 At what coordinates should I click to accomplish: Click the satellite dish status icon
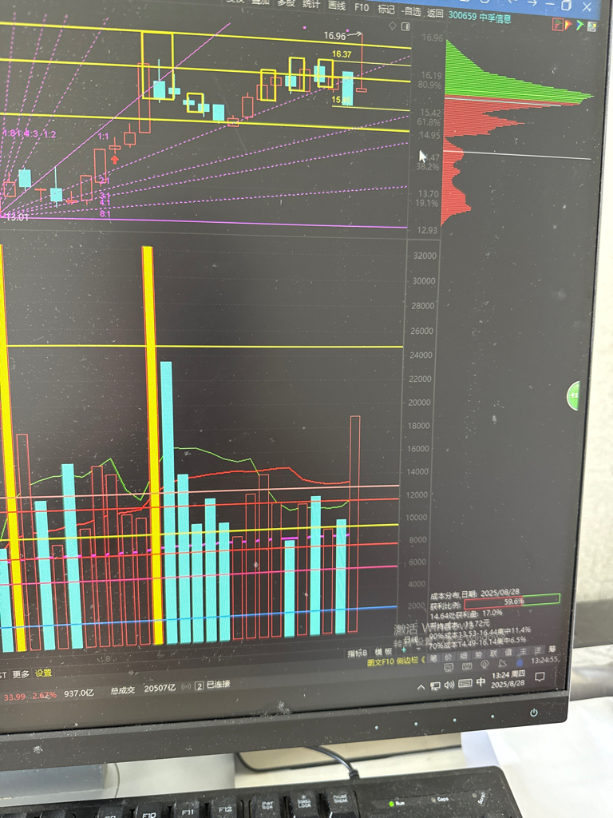(503, 664)
